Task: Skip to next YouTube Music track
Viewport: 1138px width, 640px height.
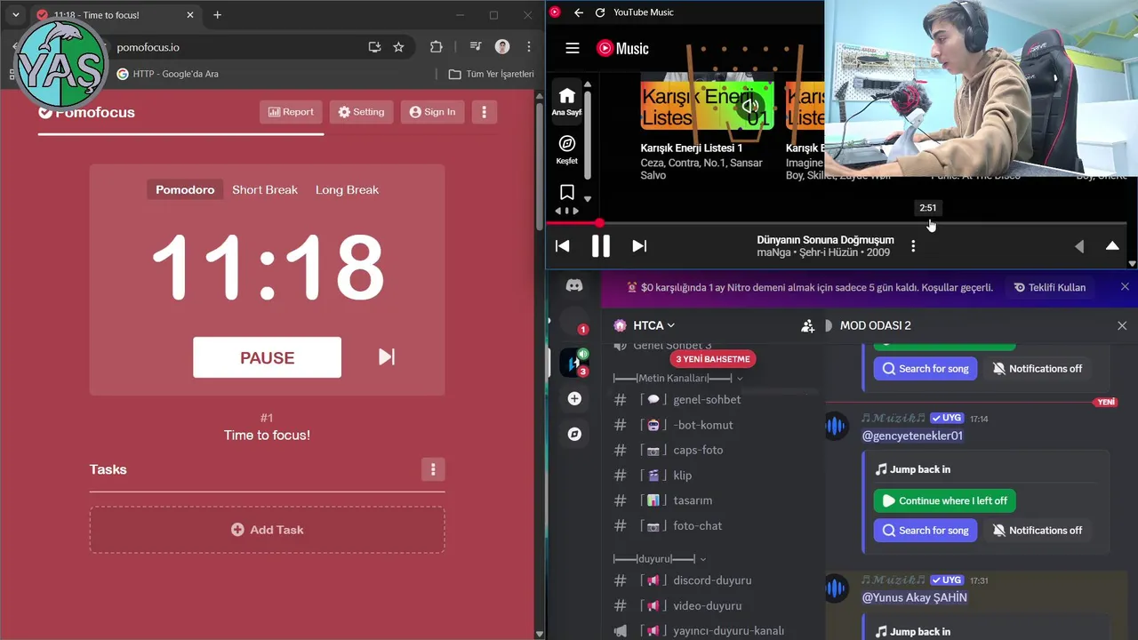Action: point(639,246)
